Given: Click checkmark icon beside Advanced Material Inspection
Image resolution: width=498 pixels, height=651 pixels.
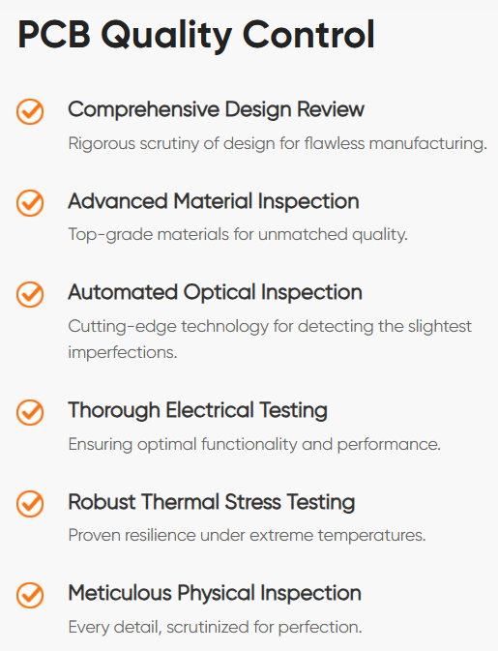Looking at the screenshot, I should [x=30, y=203].
